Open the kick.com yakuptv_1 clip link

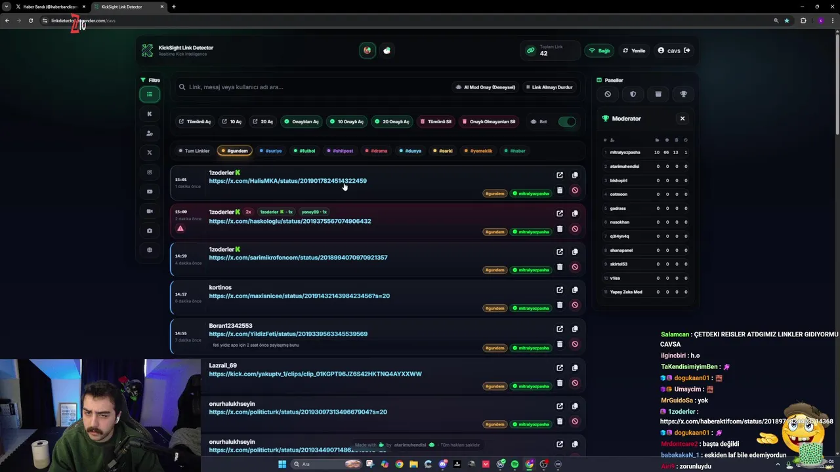[315, 374]
